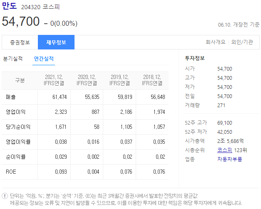Viewport: 261px width, 209px height.
Task: Click the 당기순이익 value 1,105
Action: [x=127, y=127]
